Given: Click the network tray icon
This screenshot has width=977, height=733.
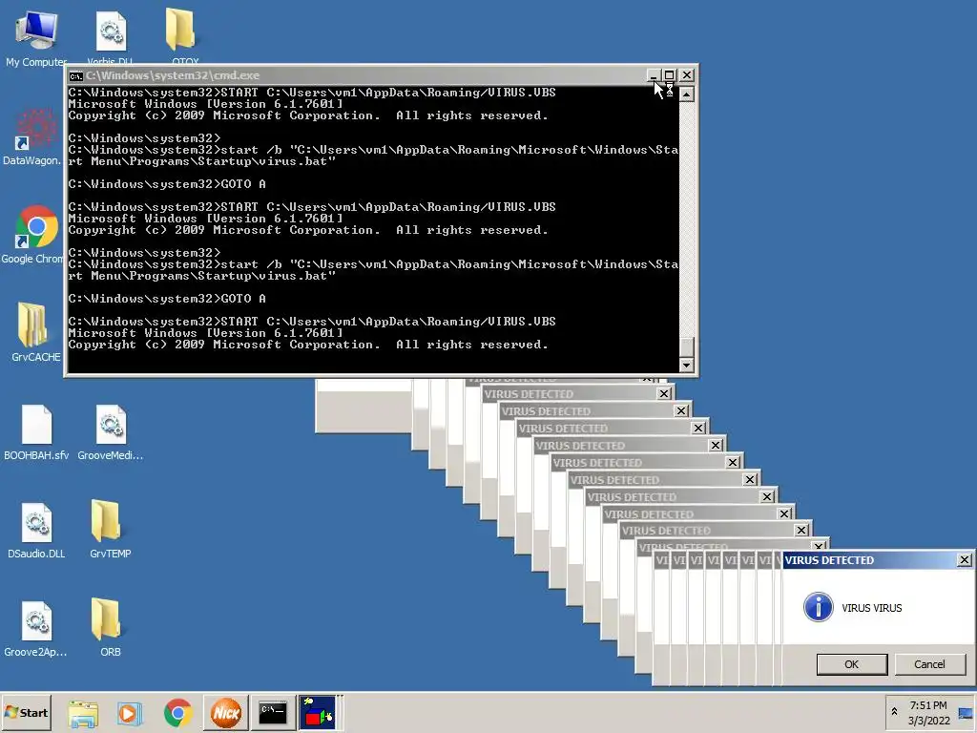Looking at the screenshot, I should coord(966,713).
